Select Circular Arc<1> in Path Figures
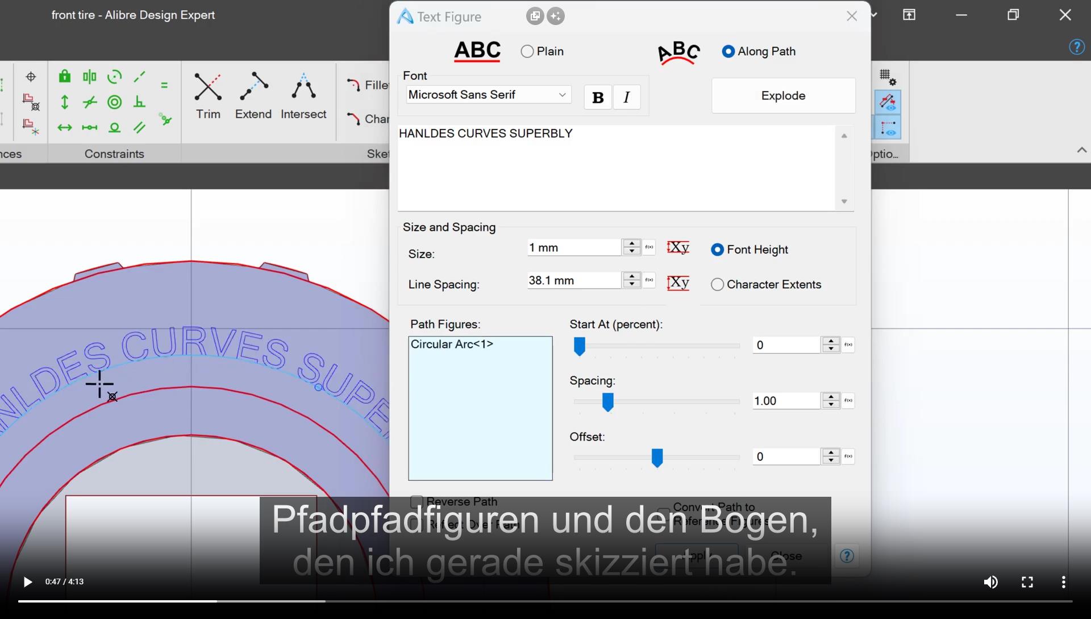Image resolution: width=1091 pixels, height=619 pixels. [452, 344]
